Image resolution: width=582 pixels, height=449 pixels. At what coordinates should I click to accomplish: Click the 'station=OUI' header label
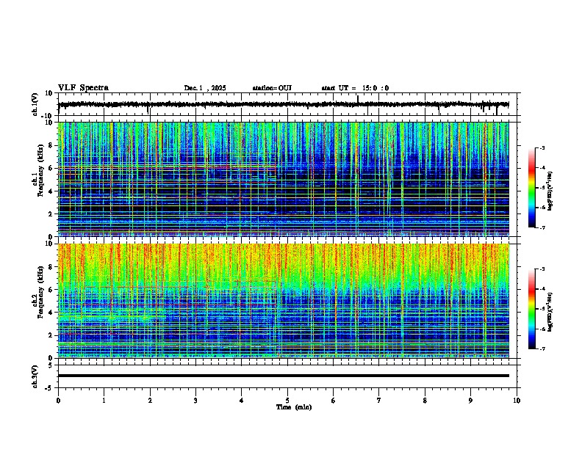tap(272, 88)
